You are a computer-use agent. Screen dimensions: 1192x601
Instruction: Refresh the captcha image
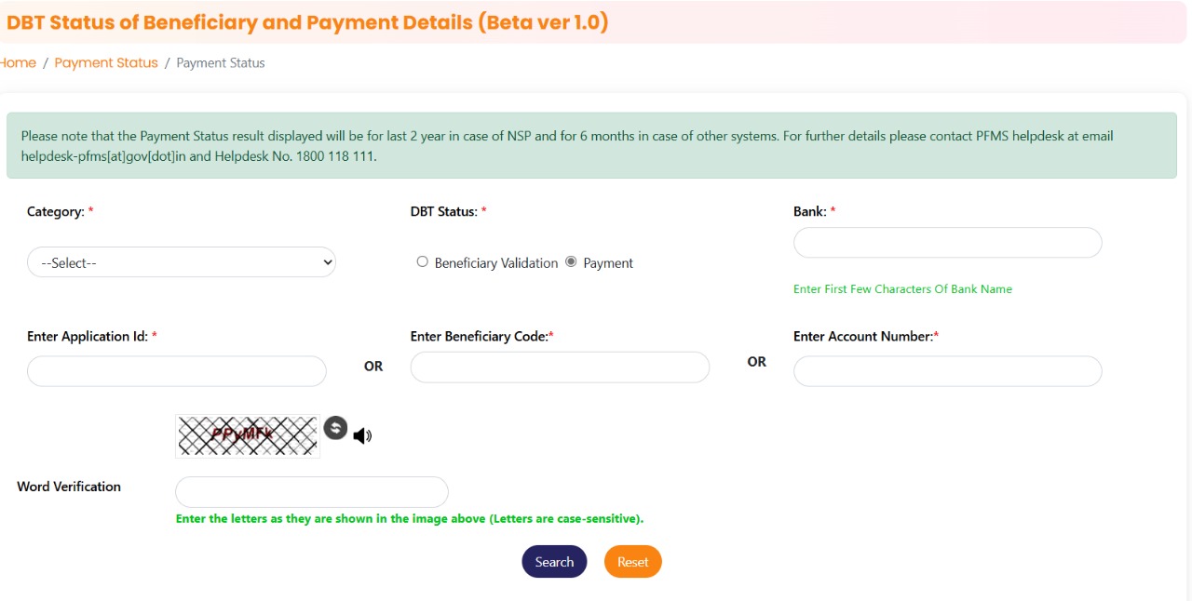(x=335, y=428)
